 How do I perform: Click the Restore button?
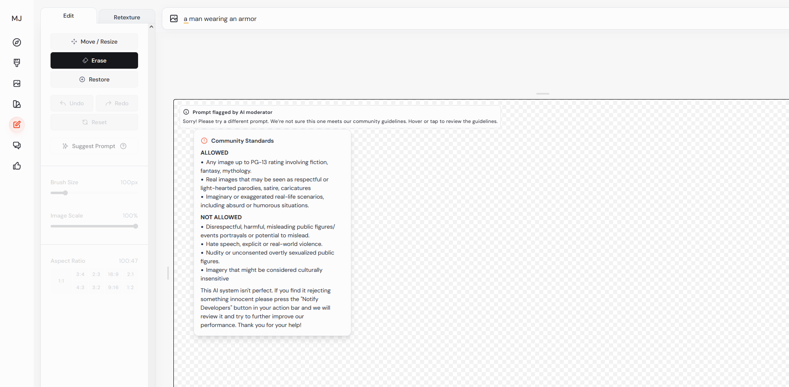click(x=94, y=79)
